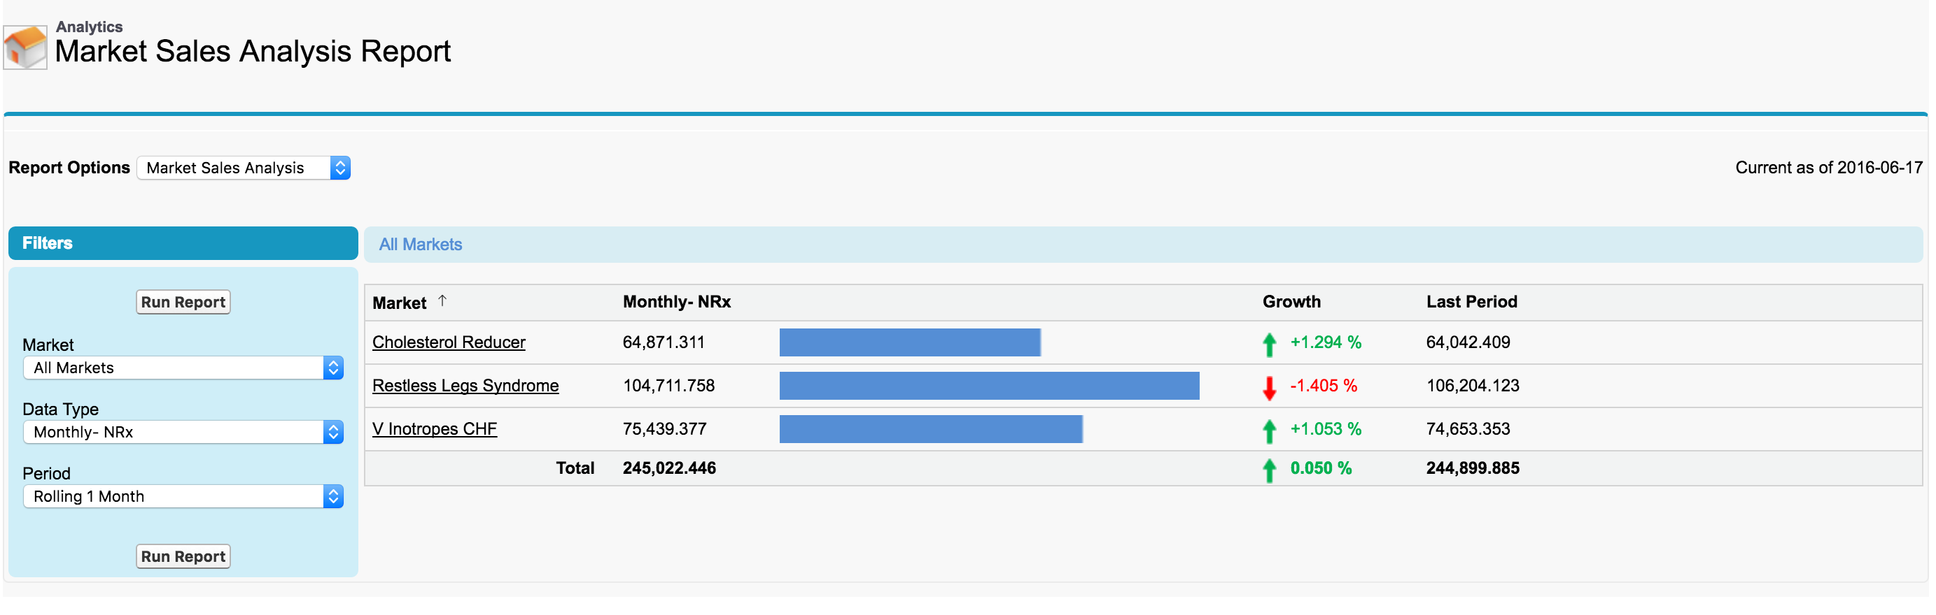Click the orange Analytics home icon
Screen dimensions: 1936x615
(x=26, y=48)
